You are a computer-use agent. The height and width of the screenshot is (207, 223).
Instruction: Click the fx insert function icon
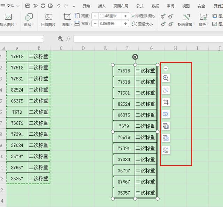point(69,39)
